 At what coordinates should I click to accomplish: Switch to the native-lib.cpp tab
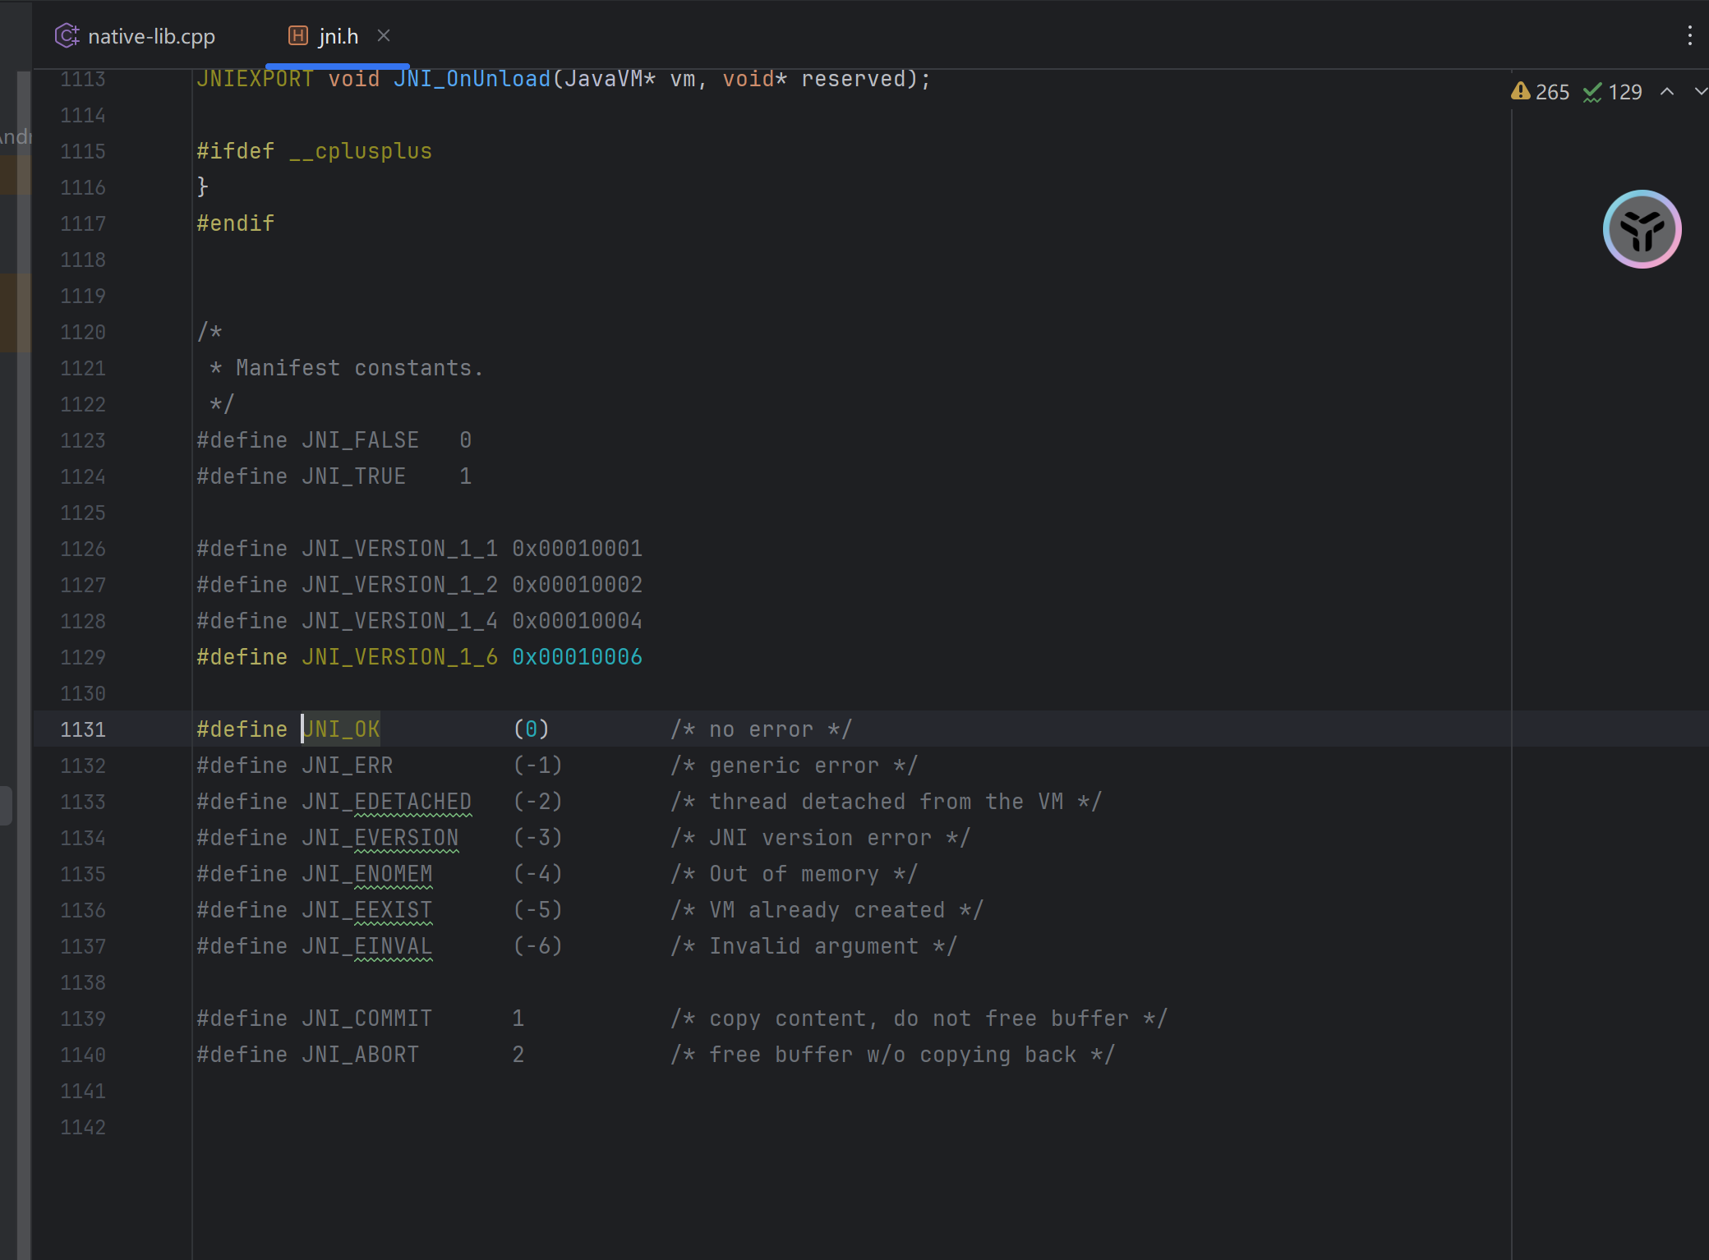pyautogui.click(x=151, y=36)
